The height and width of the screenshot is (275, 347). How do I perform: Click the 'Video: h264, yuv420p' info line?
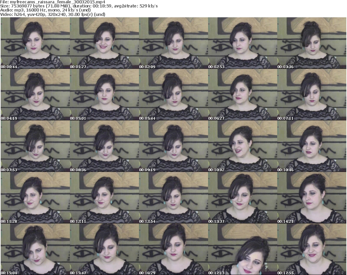tap(53, 14)
